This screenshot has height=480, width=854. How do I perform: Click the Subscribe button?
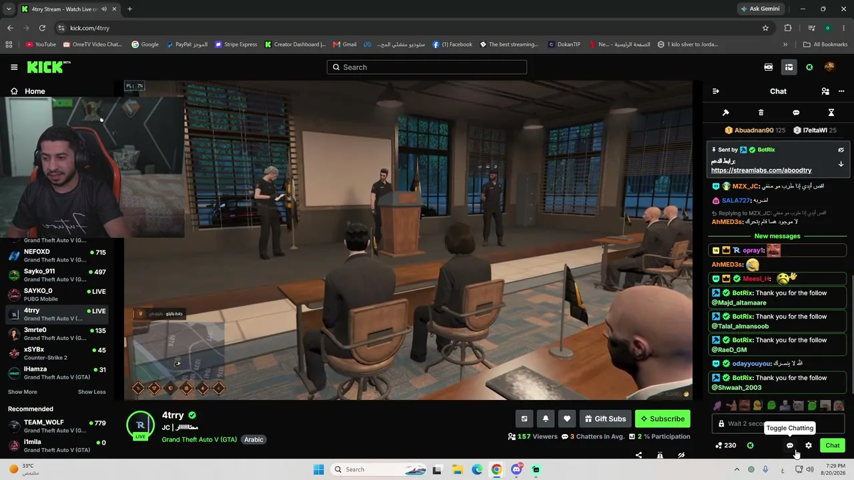pos(663,419)
